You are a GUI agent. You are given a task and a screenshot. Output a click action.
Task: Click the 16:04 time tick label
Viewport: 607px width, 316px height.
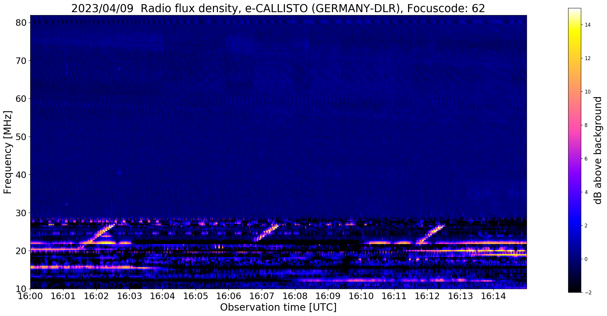point(162,296)
